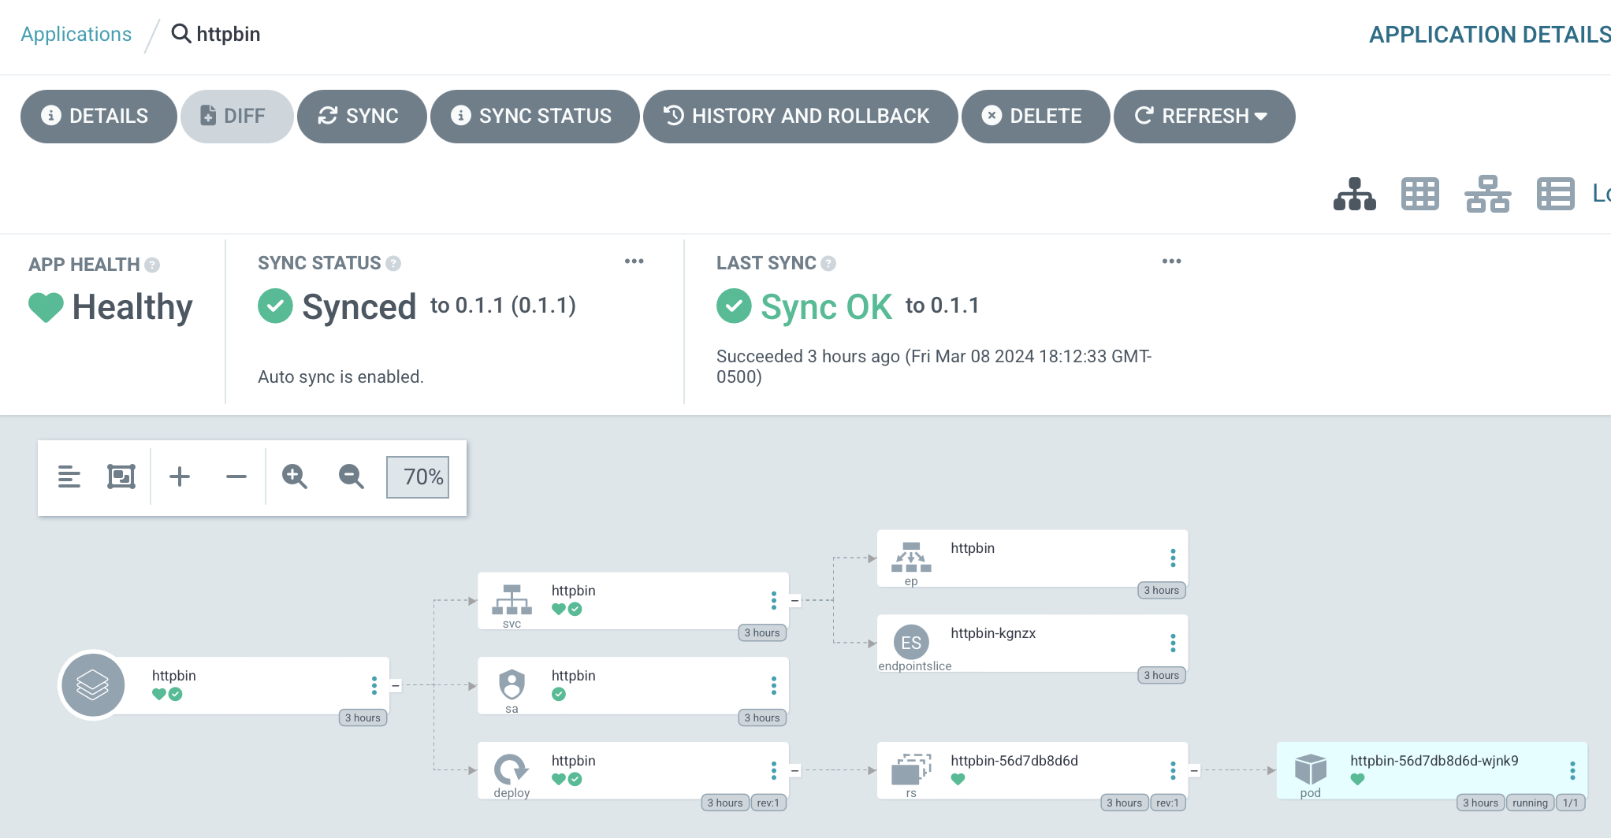Click the running tag on pod node
The height and width of the screenshot is (838, 1611).
(1530, 803)
